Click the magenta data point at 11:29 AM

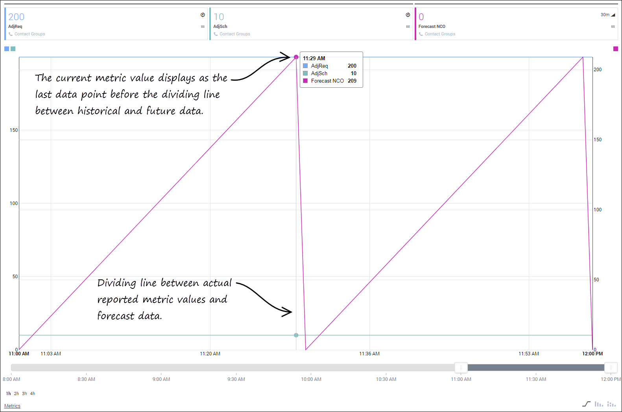point(296,57)
